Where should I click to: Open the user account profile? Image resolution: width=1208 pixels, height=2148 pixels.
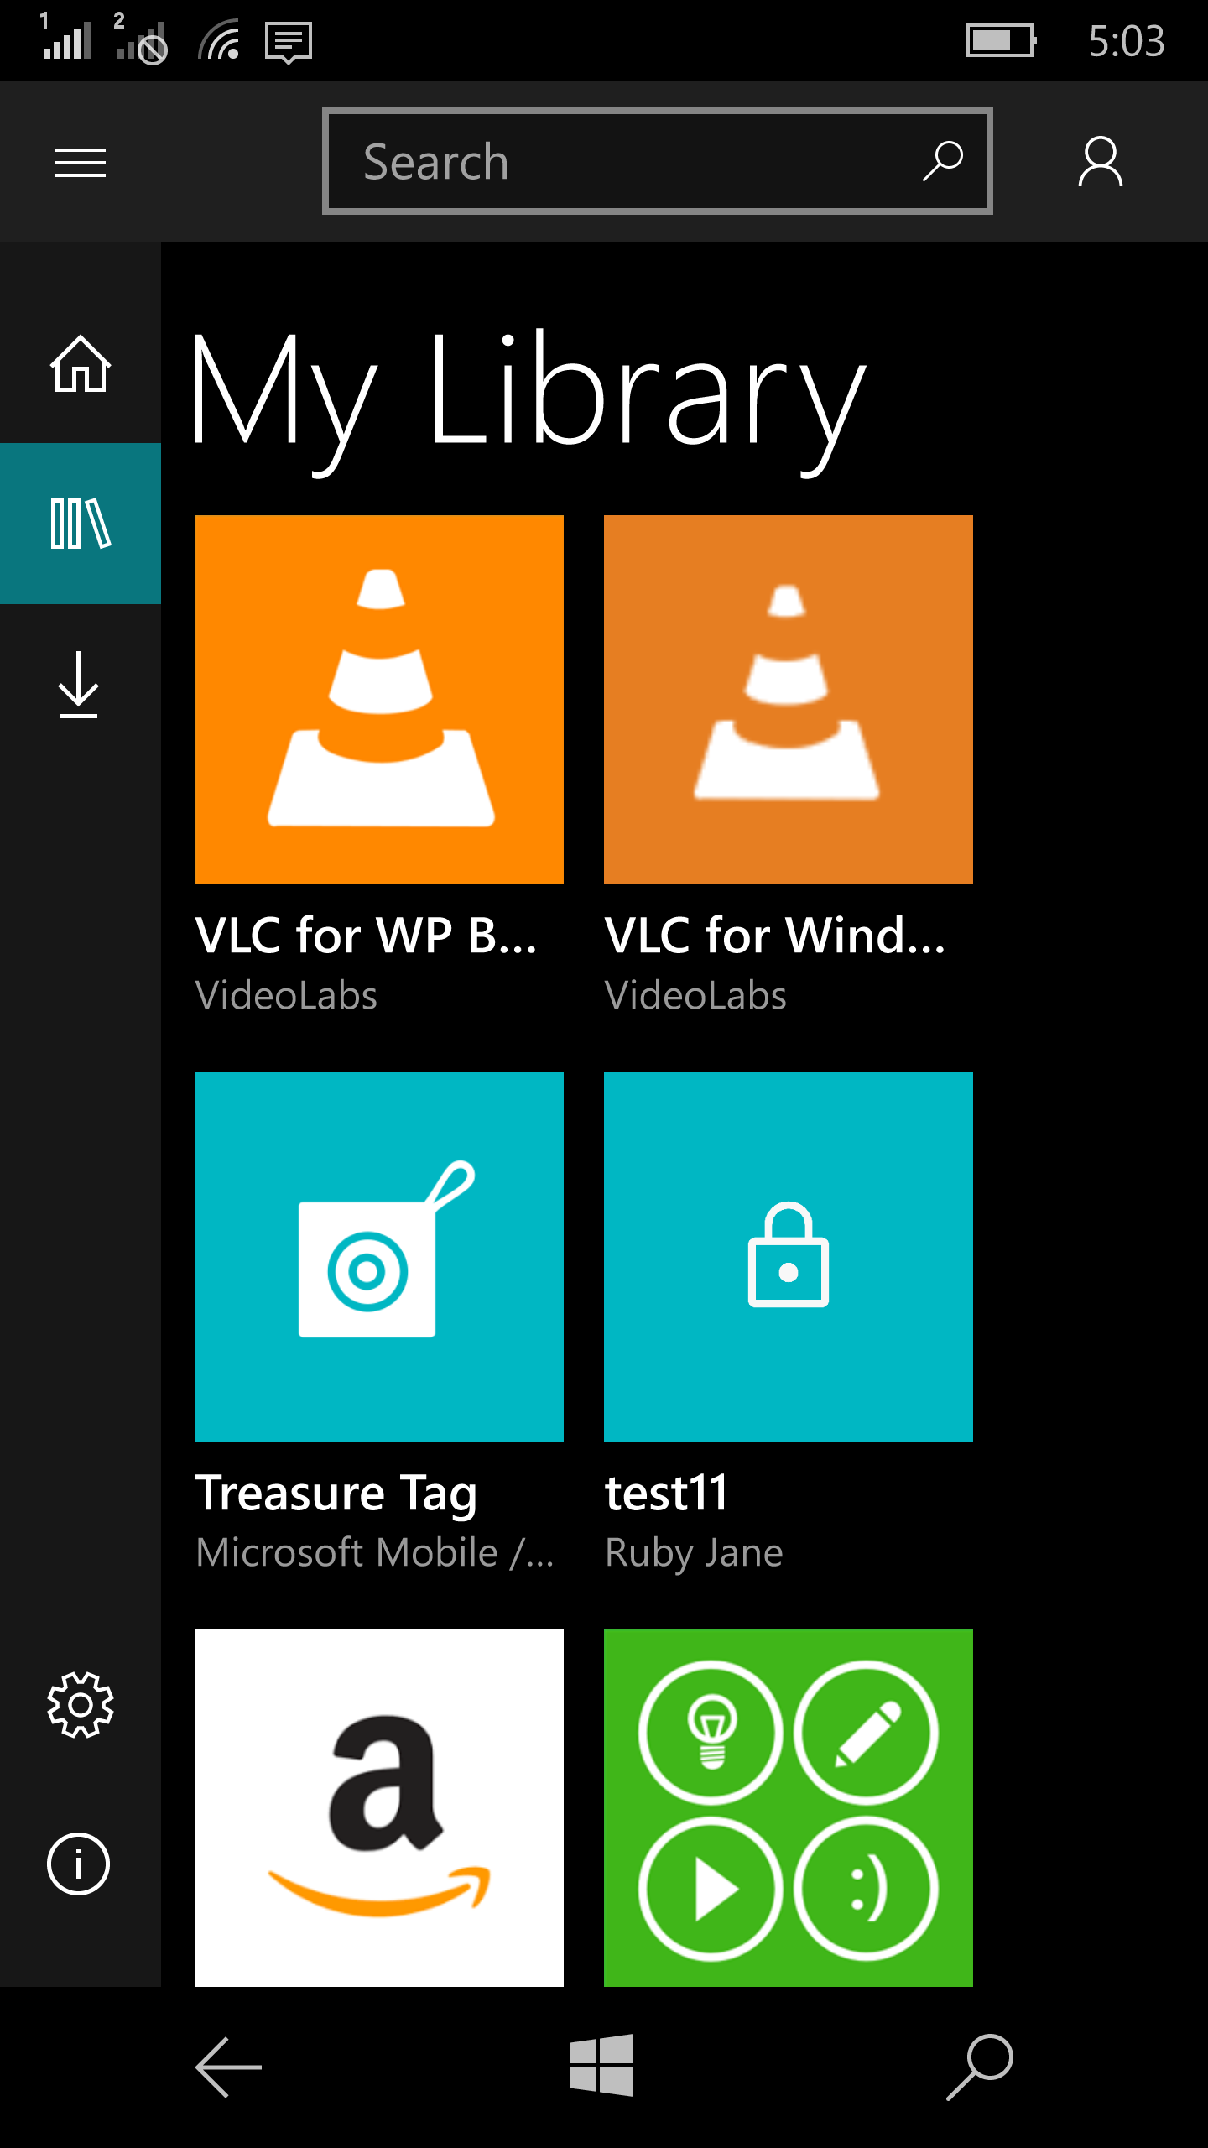coord(1100,162)
